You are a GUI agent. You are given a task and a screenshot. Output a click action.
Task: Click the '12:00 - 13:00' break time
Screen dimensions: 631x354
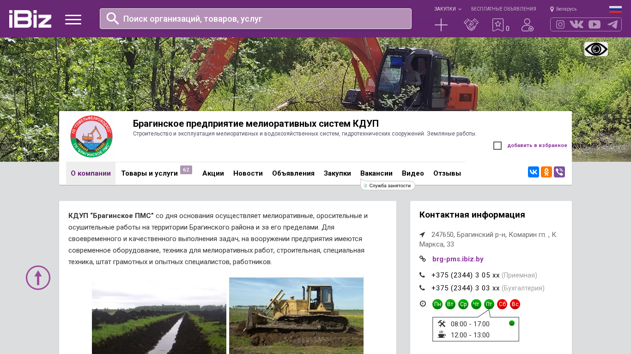tap(470, 335)
